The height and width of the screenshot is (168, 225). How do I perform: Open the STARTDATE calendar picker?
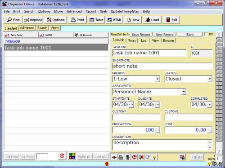[x=131, y=104]
